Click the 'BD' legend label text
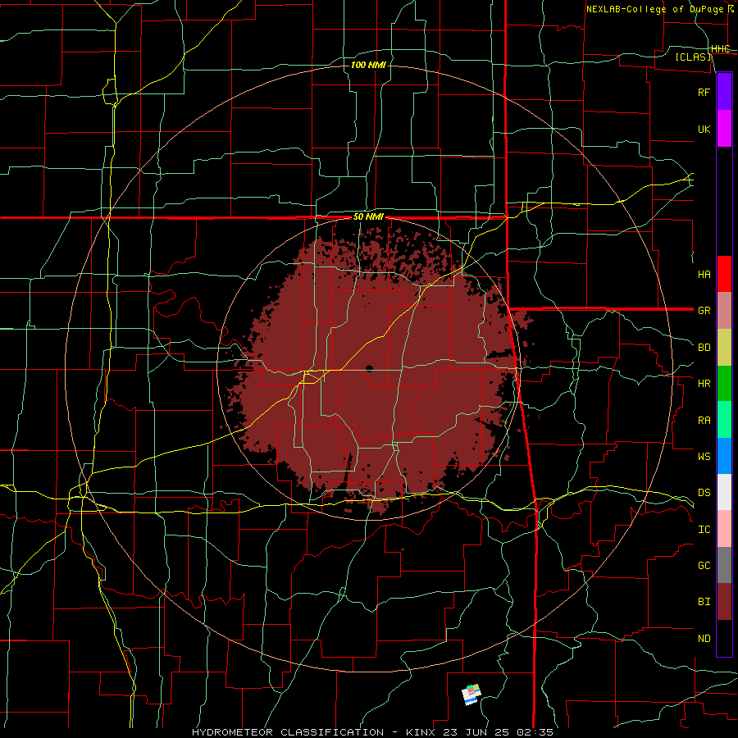The width and height of the screenshot is (738, 738). 704,348
